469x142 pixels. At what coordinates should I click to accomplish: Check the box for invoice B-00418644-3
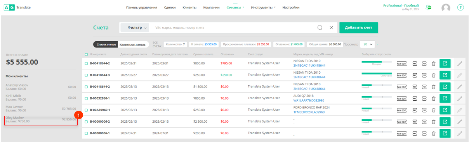point(86,75)
